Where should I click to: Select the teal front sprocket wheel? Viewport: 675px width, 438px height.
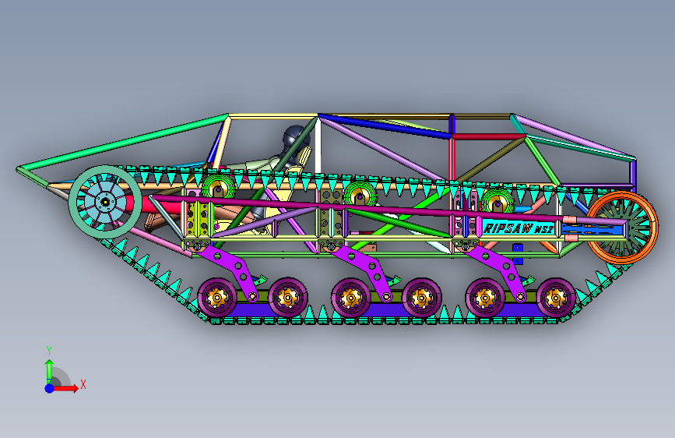(105, 201)
